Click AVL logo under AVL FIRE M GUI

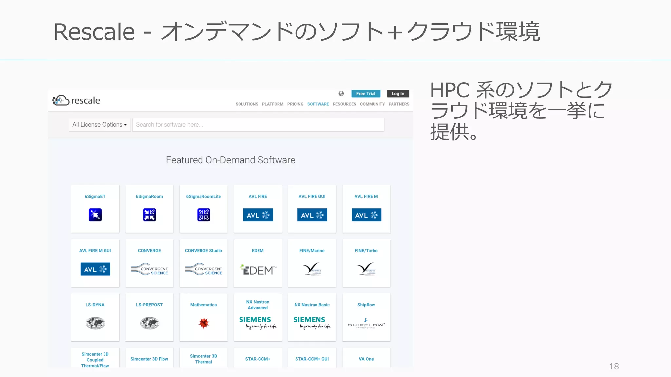[x=95, y=269]
